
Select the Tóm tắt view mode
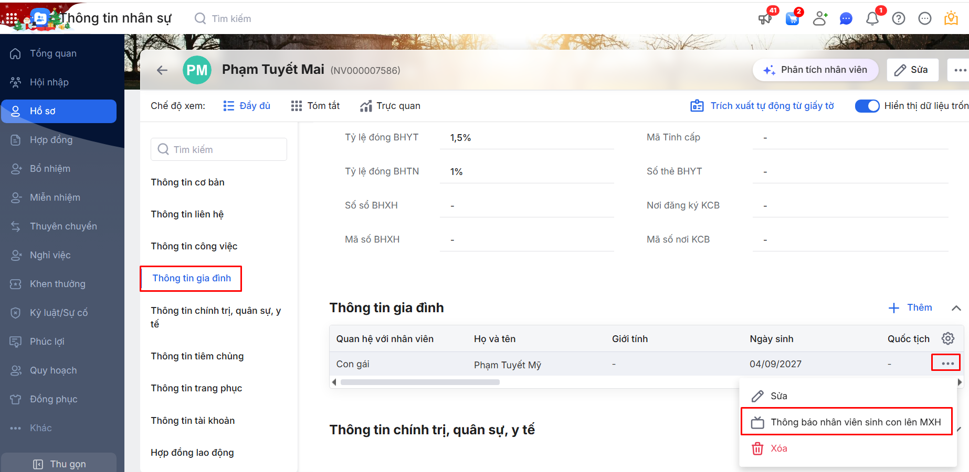(315, 106)
